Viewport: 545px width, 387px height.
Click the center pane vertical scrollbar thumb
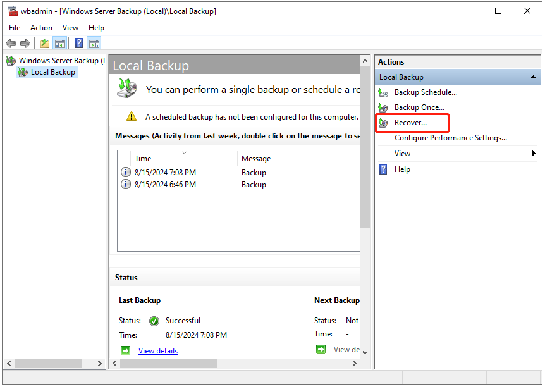[x=365, y=147]
